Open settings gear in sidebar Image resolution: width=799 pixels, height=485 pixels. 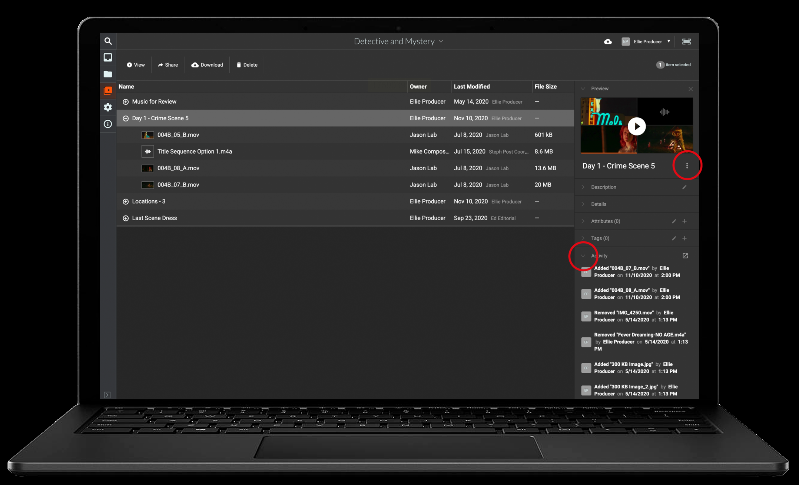(108, 107)
